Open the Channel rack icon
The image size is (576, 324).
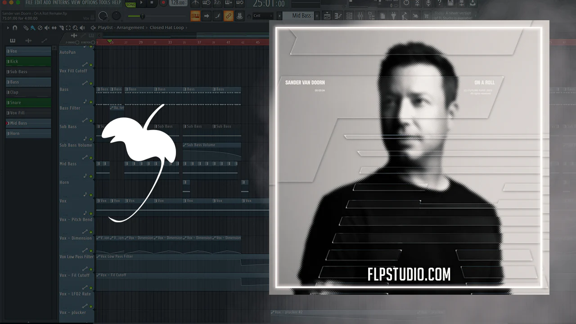[x=348, y=16]
